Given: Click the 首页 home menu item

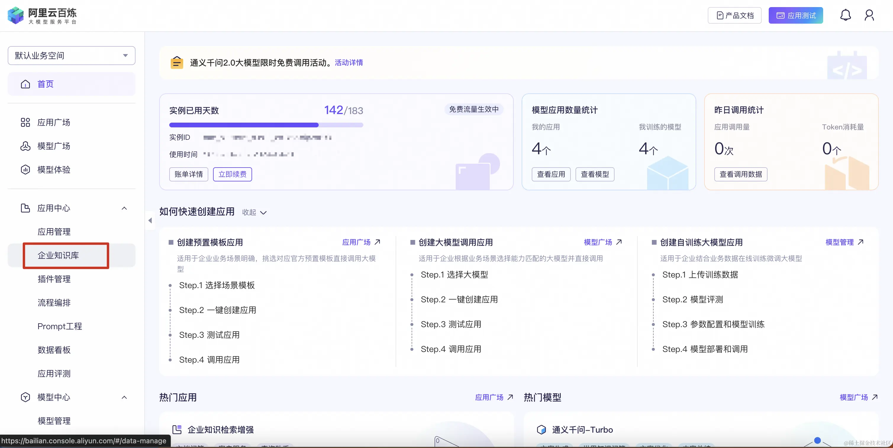Looking at the screenshot, I should pyautogui.click(x=45, y=84).
